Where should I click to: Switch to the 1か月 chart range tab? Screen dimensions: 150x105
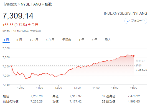tap(34, 40)
